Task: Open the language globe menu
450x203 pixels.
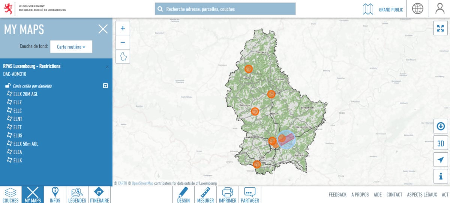Action: point(417,9)
